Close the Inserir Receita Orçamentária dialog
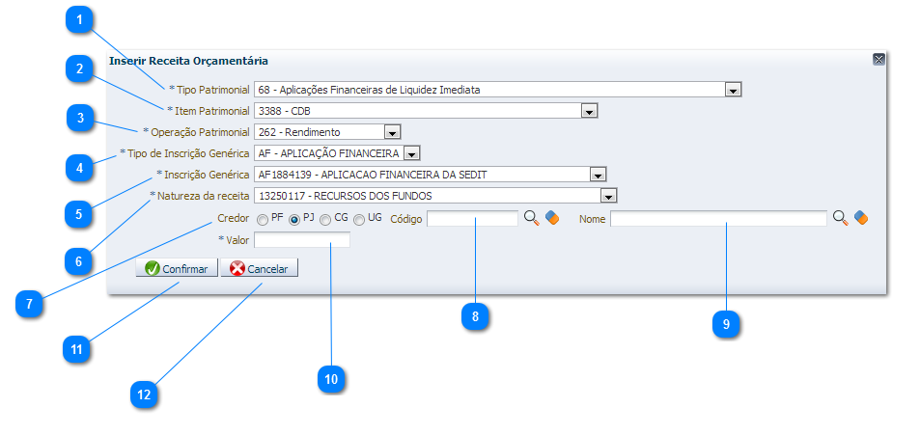This screenshot has width=920, height=435. point(878,60)
